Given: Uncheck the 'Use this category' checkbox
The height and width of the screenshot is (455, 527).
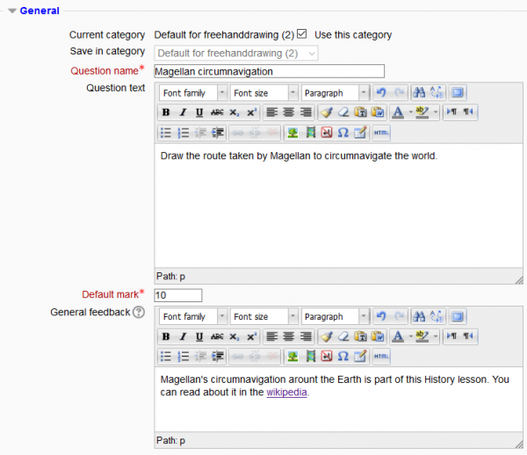Looking at the screenshot, I should [x=301, y=34].
